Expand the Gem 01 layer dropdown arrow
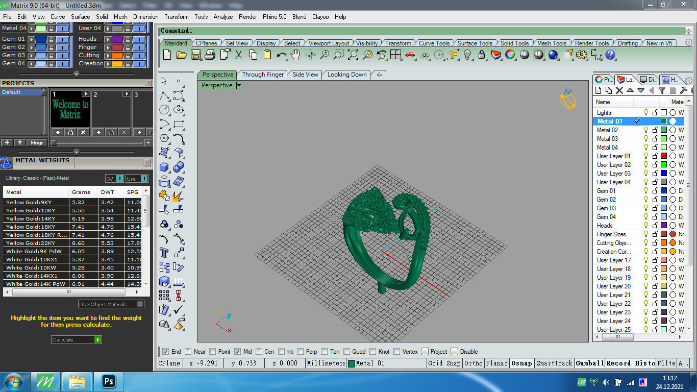The width and height of the screenshot is (697, 392). coord(32,39)
